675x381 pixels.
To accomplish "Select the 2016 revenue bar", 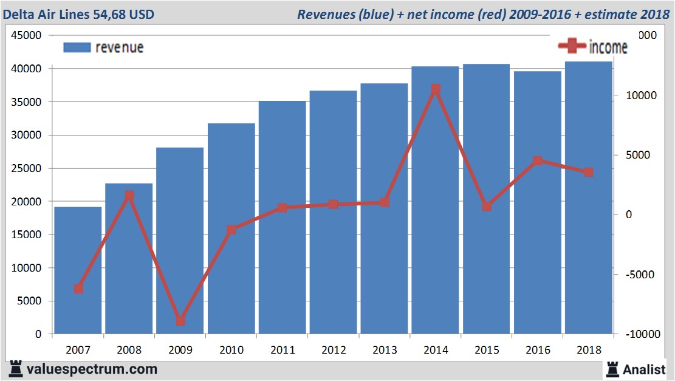I will 538,202.
